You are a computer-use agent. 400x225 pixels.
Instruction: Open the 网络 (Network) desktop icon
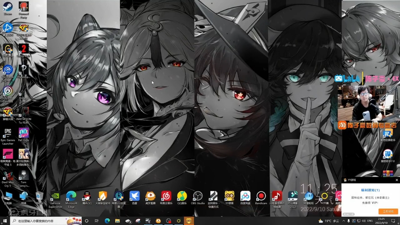pos(23,198)
